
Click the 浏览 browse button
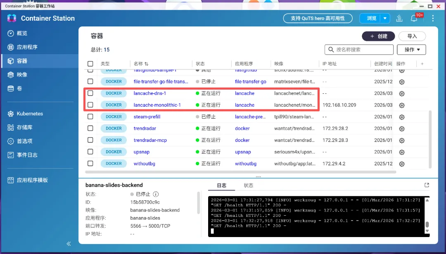click(x=371, y=19)
